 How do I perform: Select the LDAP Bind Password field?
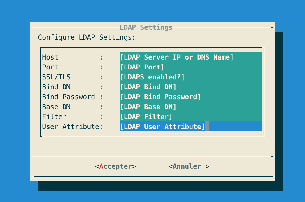pos(191,97)
